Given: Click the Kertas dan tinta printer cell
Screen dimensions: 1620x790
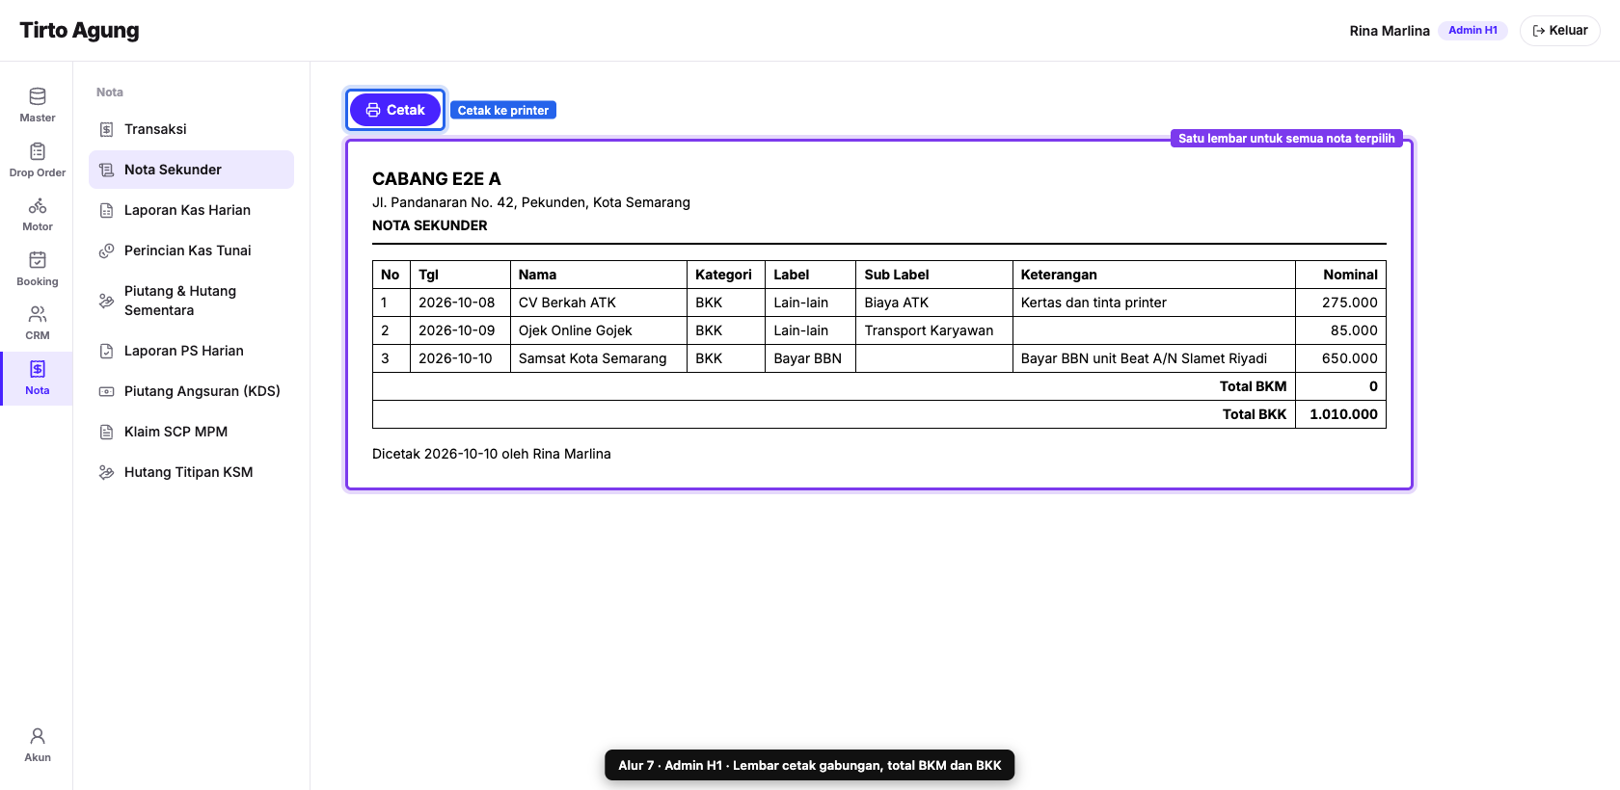Looking at the screenshot, I should tap(1153, 303).
